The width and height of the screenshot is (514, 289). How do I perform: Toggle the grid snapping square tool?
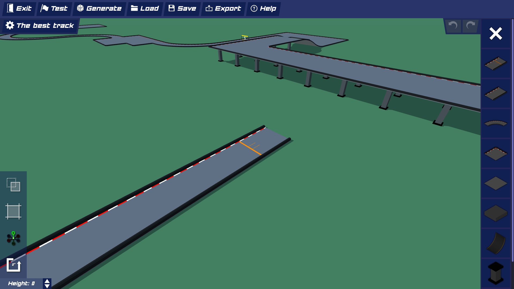(x=13, y=211)
